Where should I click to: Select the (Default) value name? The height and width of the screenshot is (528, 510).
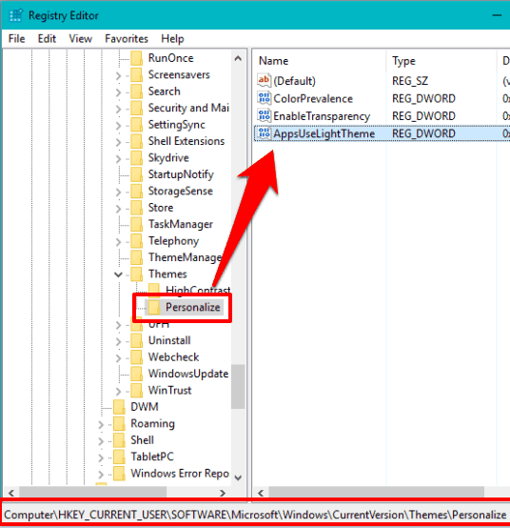[295, 81]
